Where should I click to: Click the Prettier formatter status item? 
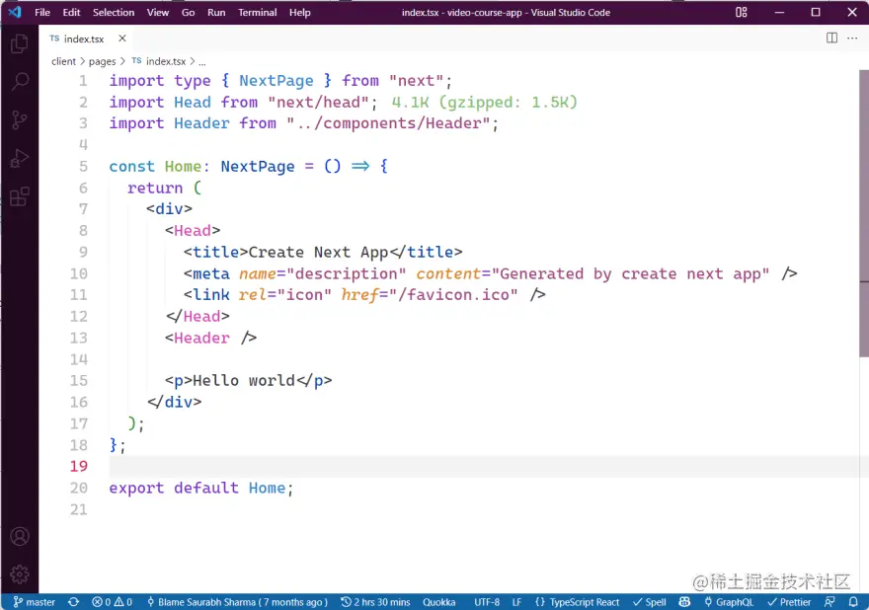(789, 602)
